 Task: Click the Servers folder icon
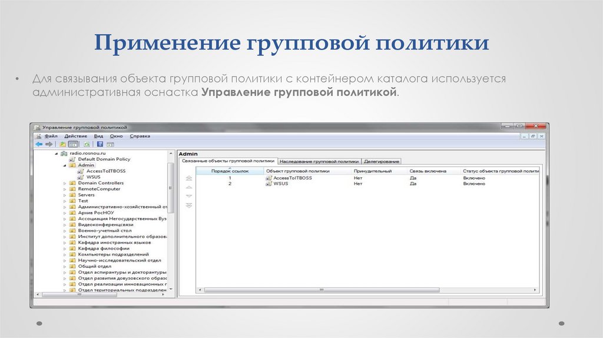pos(72,195)
